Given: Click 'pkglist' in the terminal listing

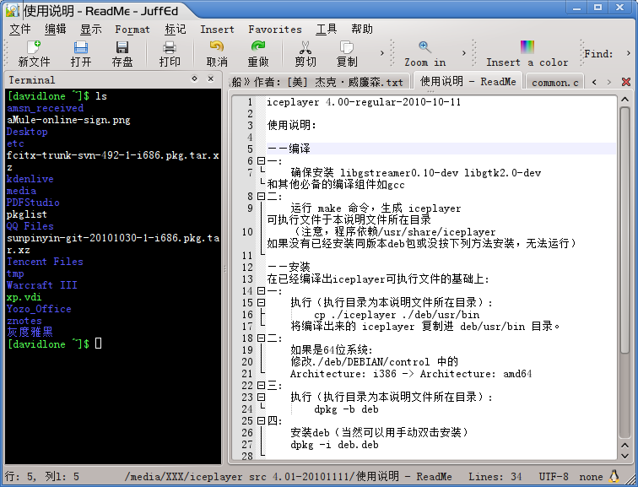Looking at the screenshot, I should pos(27,214).
